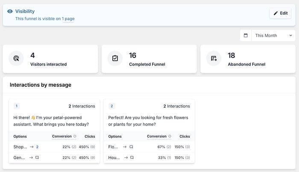Click the chat icon in Flo... row

(131, 147)
